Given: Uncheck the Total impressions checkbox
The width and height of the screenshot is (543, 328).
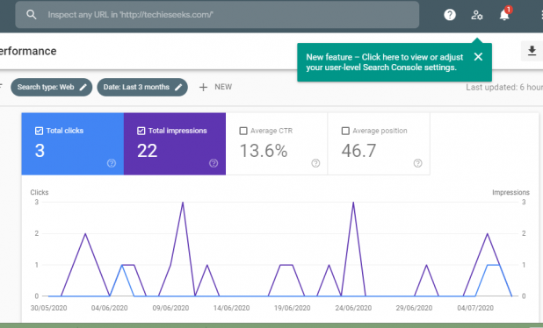Looking at the screenshot, I should pos(141,131).
